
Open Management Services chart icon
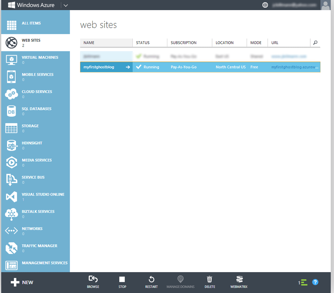click(x=11, y=265)
